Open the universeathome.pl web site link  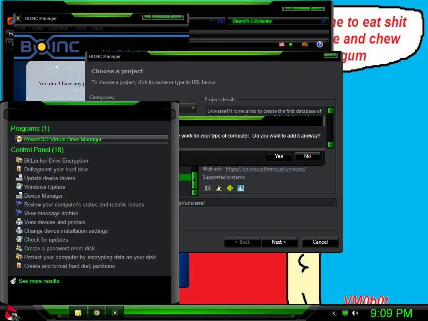click(265, 169)
